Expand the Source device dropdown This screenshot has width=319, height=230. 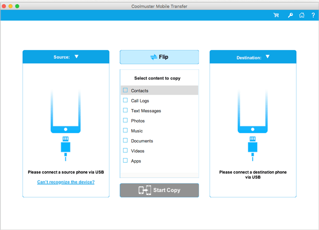77,57
